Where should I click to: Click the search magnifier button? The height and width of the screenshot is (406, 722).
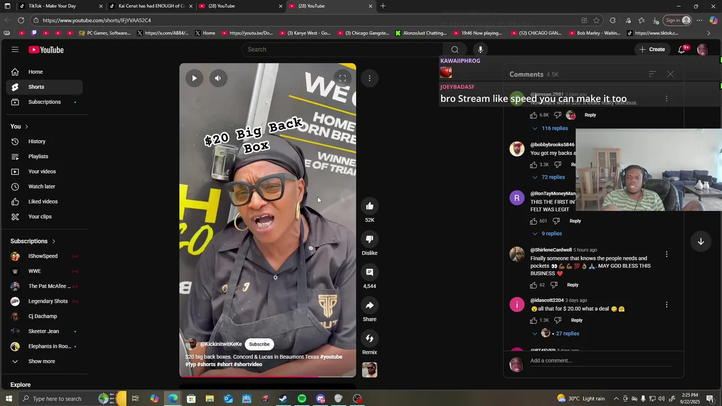pos(455,50)
